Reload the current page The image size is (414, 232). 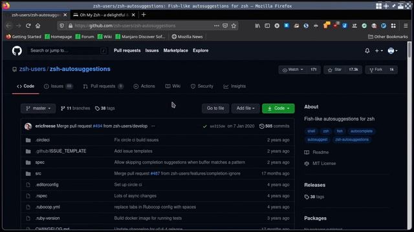pyautogui.click(x=28, y=26)
